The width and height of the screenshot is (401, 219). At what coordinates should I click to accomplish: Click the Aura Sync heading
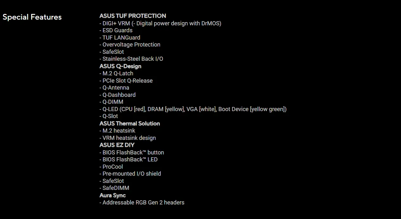tap(113, 195)
